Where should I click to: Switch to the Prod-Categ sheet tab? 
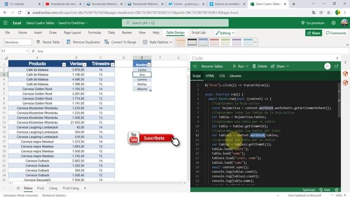click(x=71, y=188)
